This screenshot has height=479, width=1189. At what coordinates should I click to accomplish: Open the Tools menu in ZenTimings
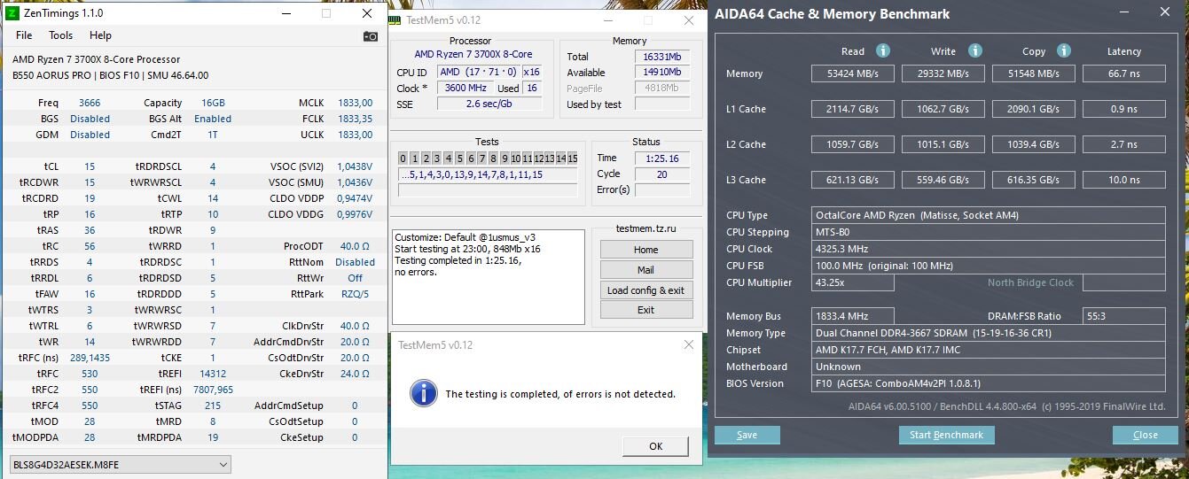click(x=61, y=35)
